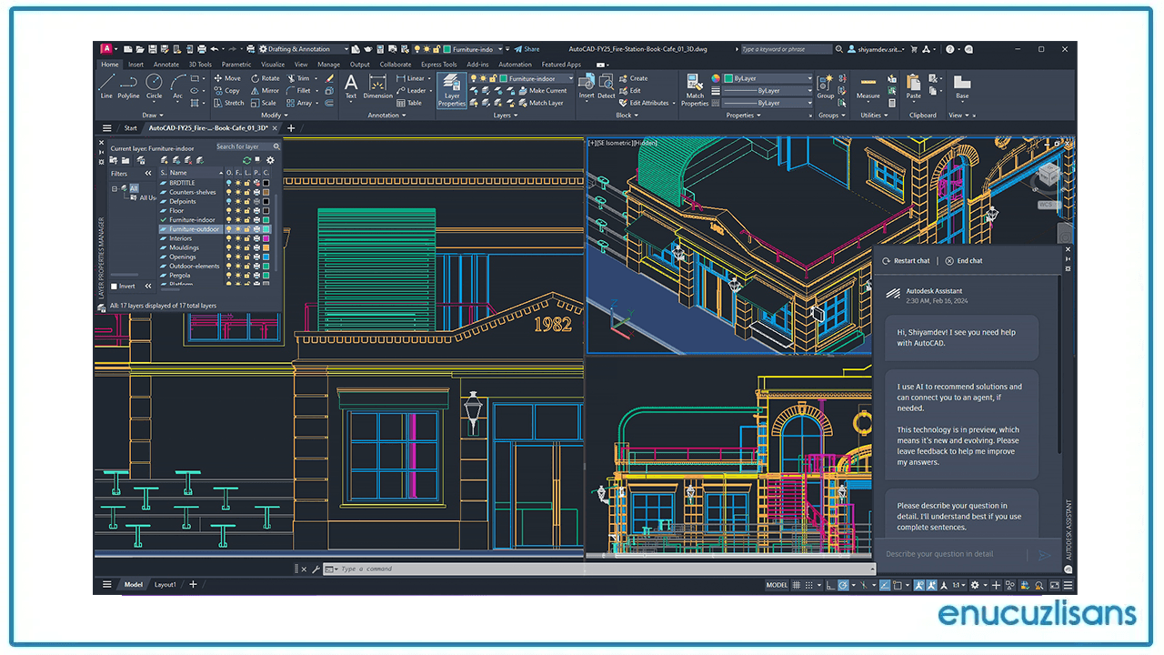Refresh the layer list
Image resolution: width=1164 pixels, height=655 pixels.
click(246, 160)
